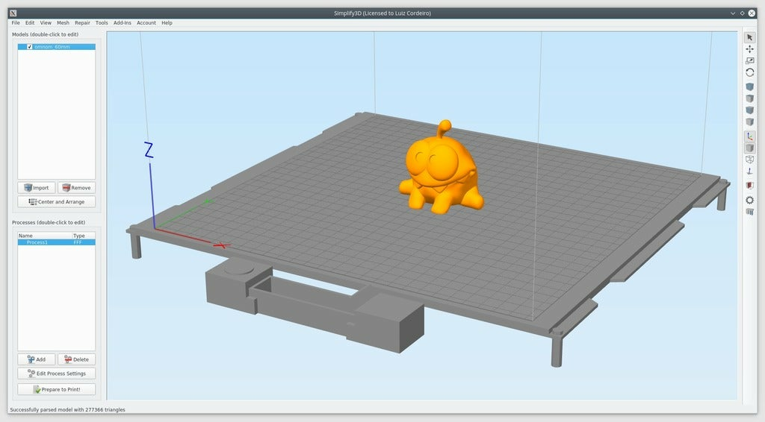Toggle solid model shading icon
The width and height of the screenshot is (765, 422).
(750, 148)
